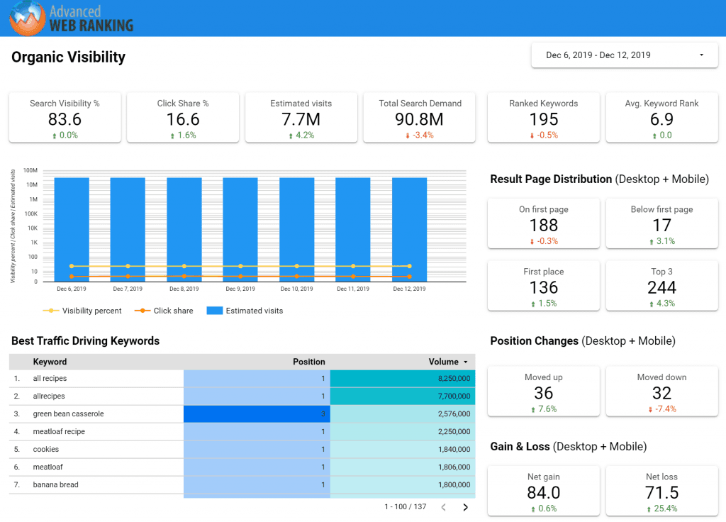The width and height of the screenshot is (726, 522).
Task: Click volume value 2,250,000
Action: pyautogui.click(x=454, y=432)
